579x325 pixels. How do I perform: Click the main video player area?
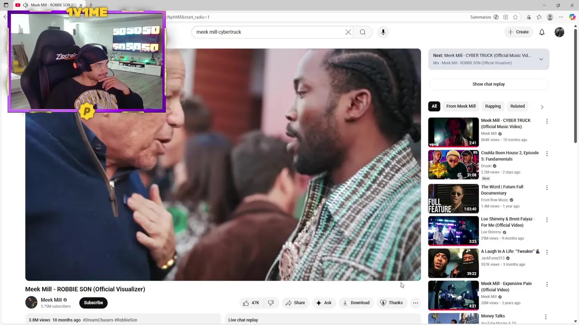pyautogui.click(x=223, y=165)
